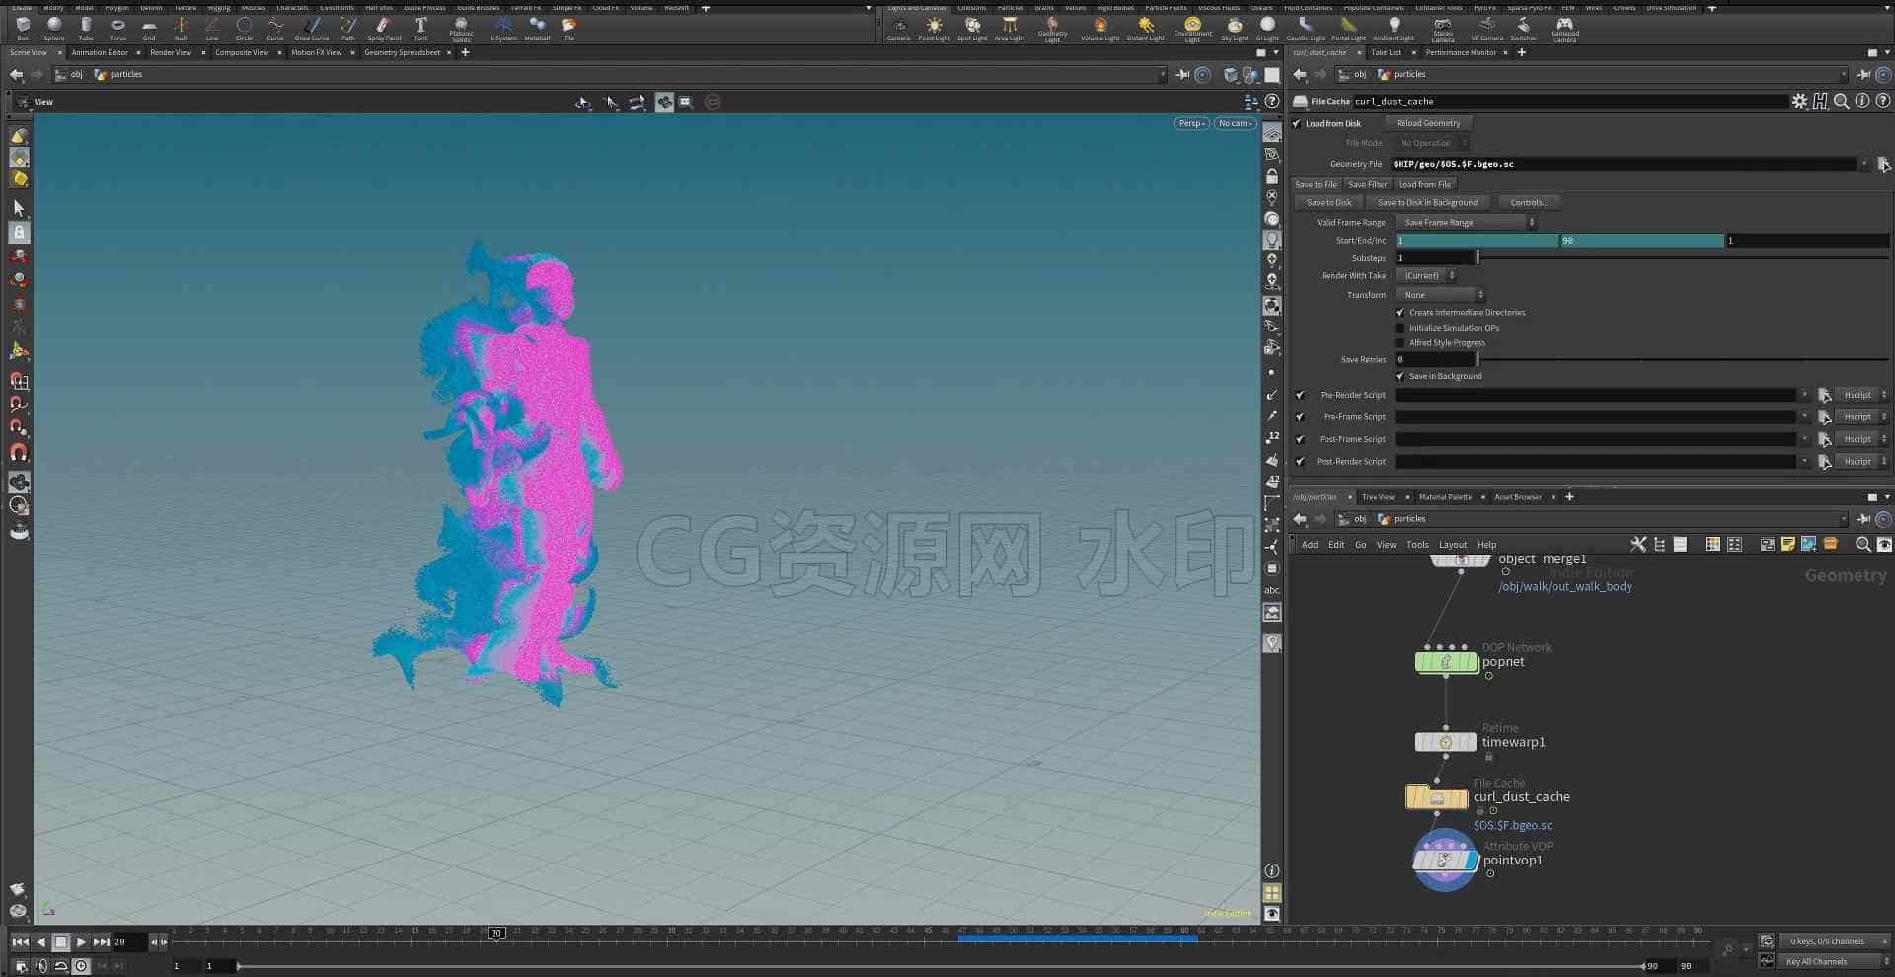
Task: Click the parameter search magnifier icon
Action: [1841, 101]
